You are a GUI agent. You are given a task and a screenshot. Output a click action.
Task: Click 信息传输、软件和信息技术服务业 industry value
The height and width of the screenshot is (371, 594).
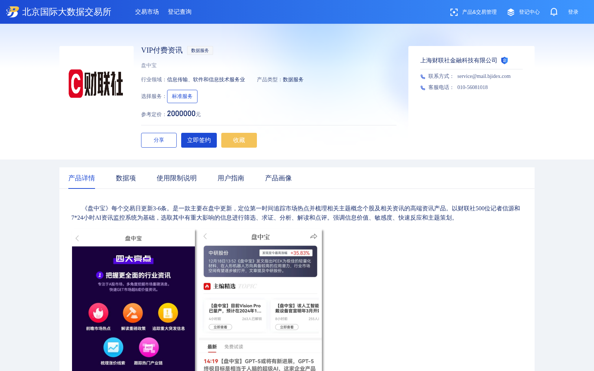[x=206, y=80]
